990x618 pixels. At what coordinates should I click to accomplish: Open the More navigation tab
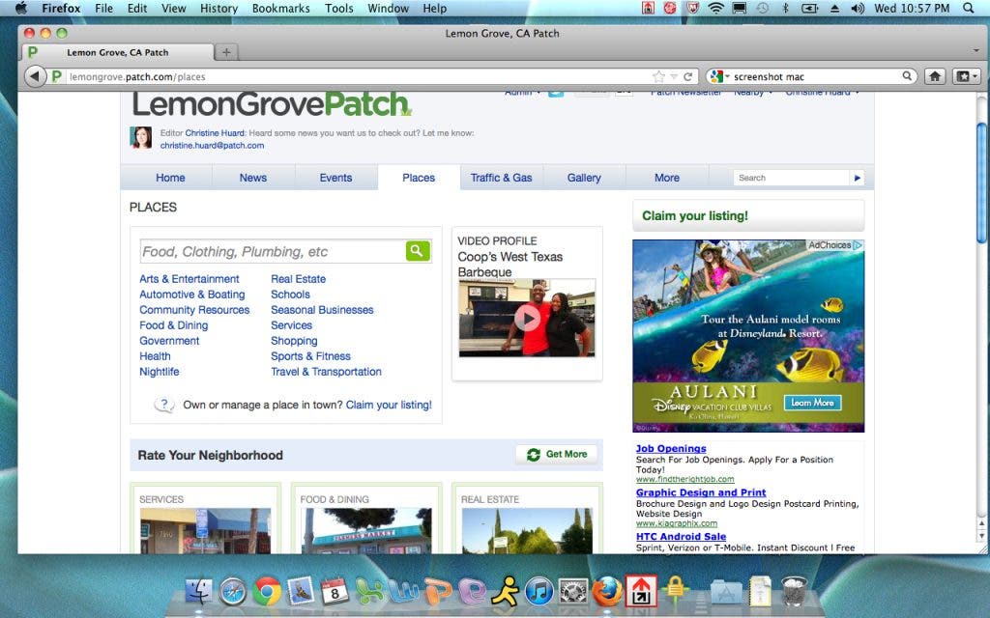[667, 178]
